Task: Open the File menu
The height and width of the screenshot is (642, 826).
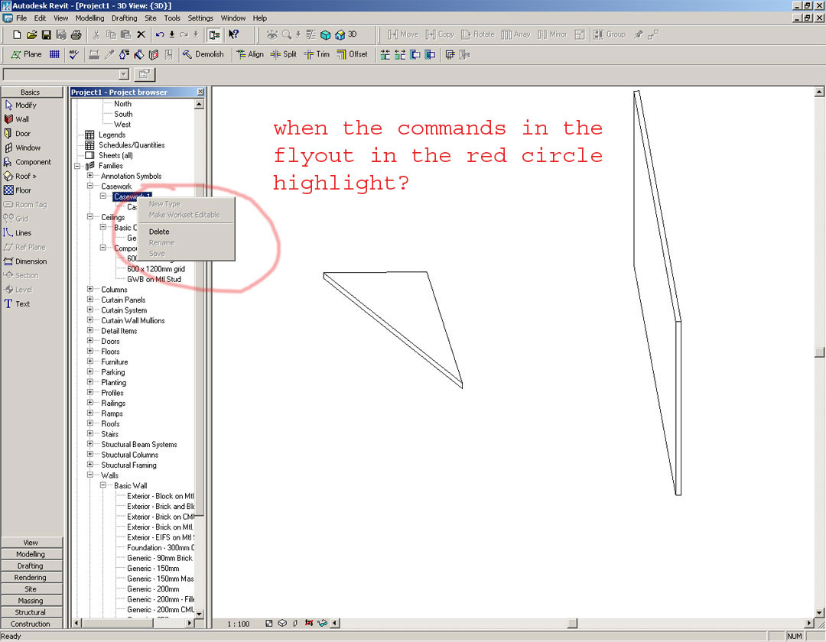Action: click(x=21, y=18)
